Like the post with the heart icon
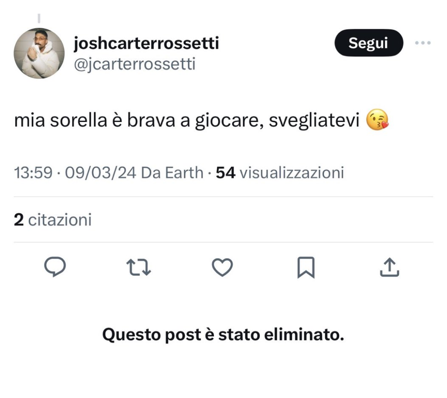This screenshot has height=398, width=447. (222, 267)
